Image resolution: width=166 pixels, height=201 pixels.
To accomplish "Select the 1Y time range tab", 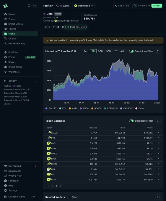I will point(115,51).
